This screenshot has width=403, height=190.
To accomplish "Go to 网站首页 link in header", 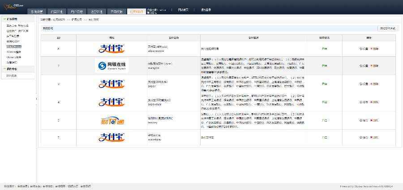I will (x=183, y=10).
